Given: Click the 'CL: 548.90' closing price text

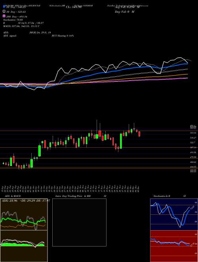Looking at the screenshot, I should coord(74,7).
